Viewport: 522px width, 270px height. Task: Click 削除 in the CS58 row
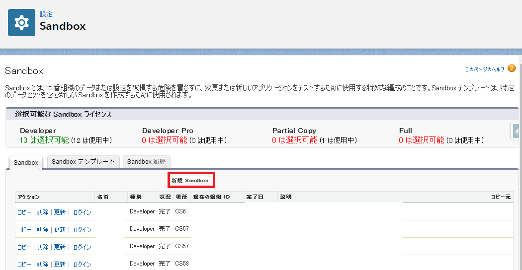pyautogui.click(x=42, y=265)
